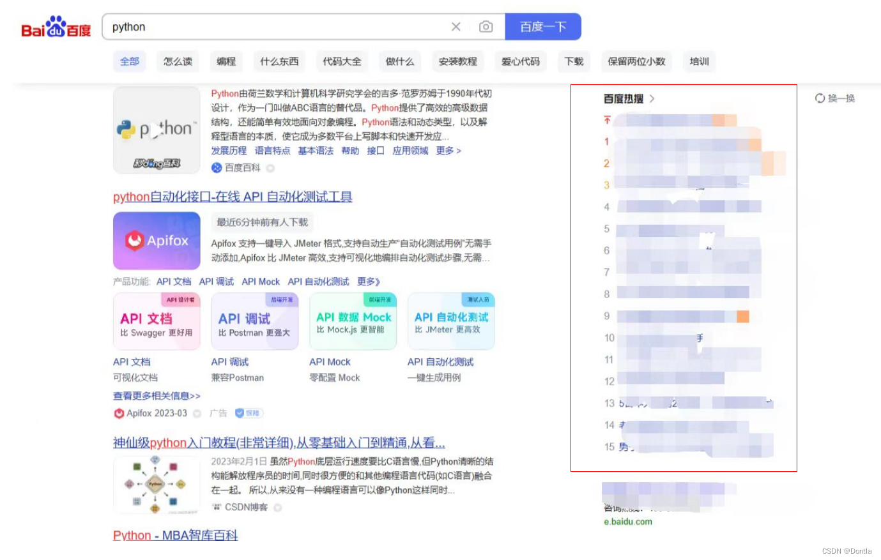Select the 全部 filter tab

coord(130,61)
